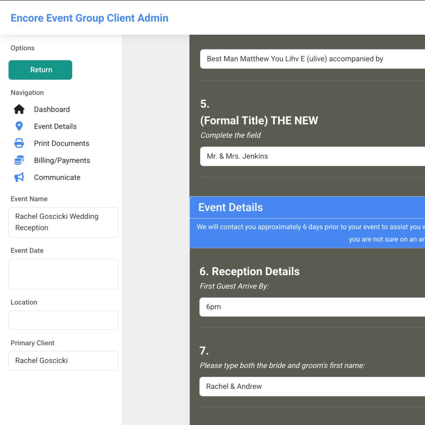This screenshot has width=425, height=425.
Task: Select Billing/Payments in sidebar
Action: tap(62, 161)
